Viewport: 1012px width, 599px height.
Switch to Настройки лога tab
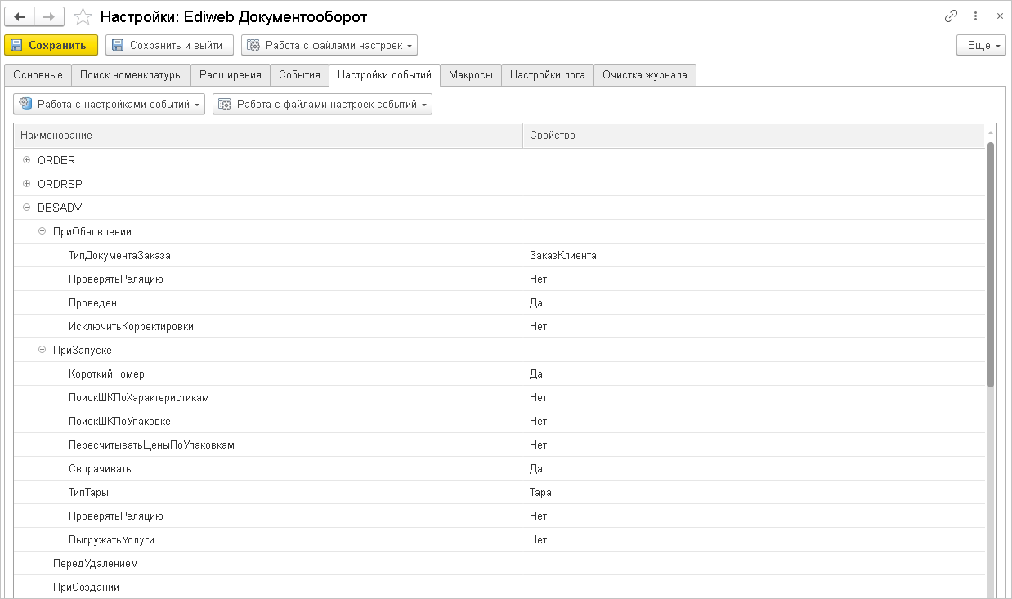point(547,75)
